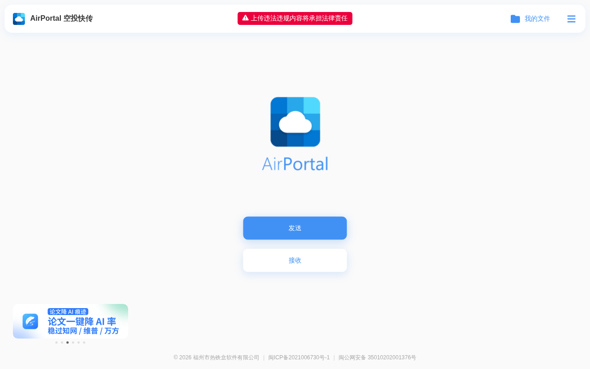Screen dimensions: 590x369
Task: Select the active third carousel dot
Action: 67,342
